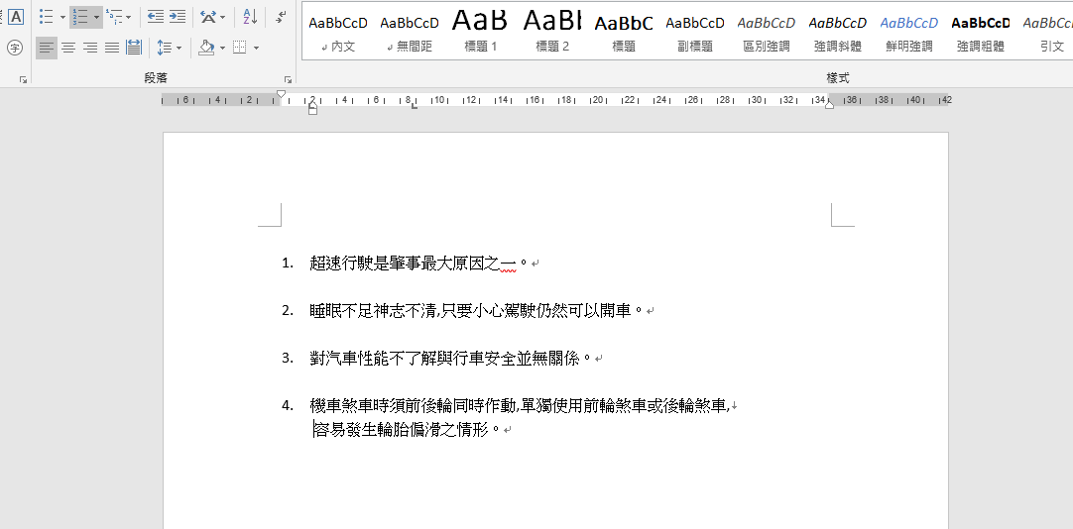Viewport: 1073px width, 529px height.
Task: Toggle justify alignment
Action: coord(112,48)
